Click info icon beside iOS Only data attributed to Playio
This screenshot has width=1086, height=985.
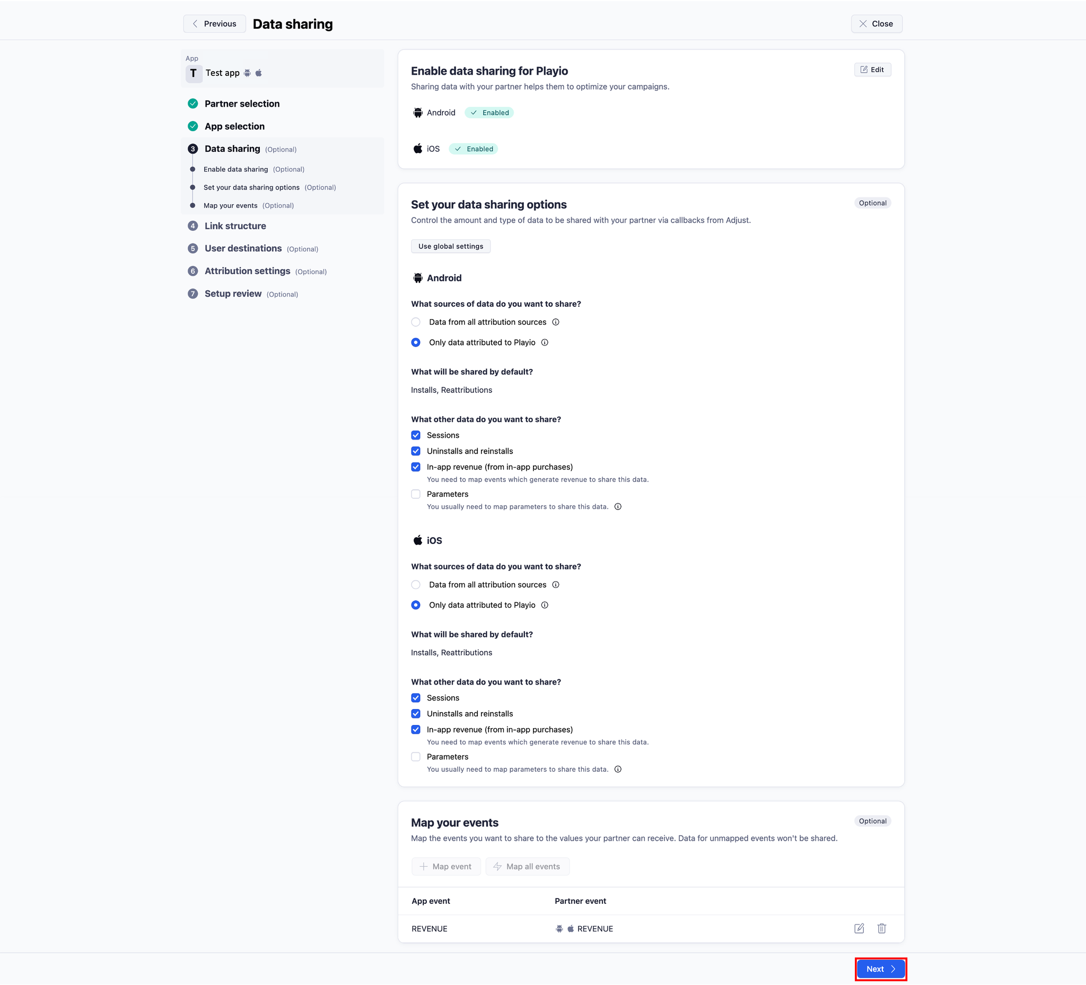point(545,605)
